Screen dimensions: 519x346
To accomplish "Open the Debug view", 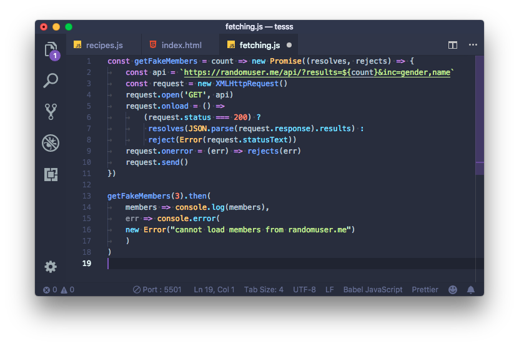I will [x=51, y=143].
